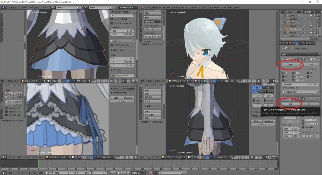Click リセット button in bottom-left MMD Shading

(122, 101)
